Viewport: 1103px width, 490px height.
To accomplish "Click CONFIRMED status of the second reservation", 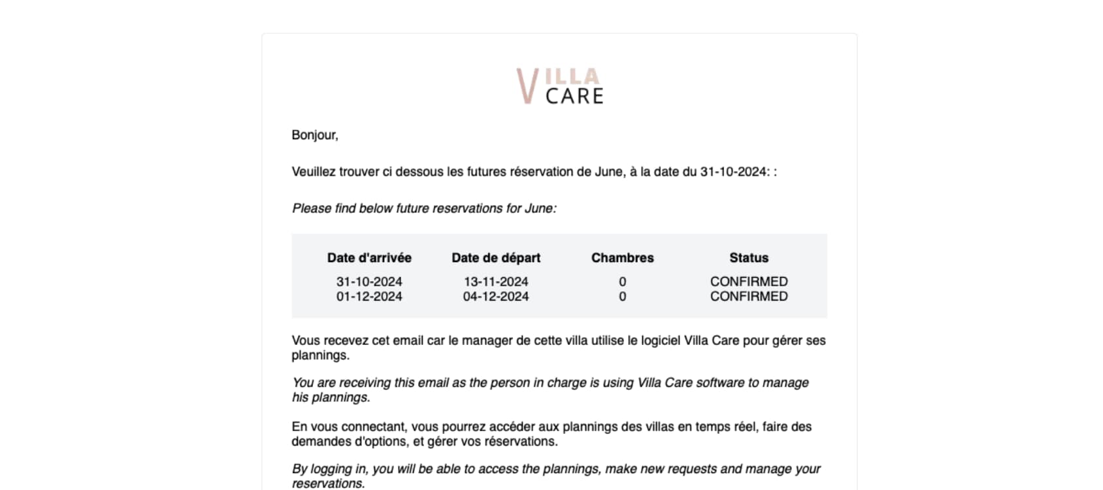I will click(x=749, y=297).
